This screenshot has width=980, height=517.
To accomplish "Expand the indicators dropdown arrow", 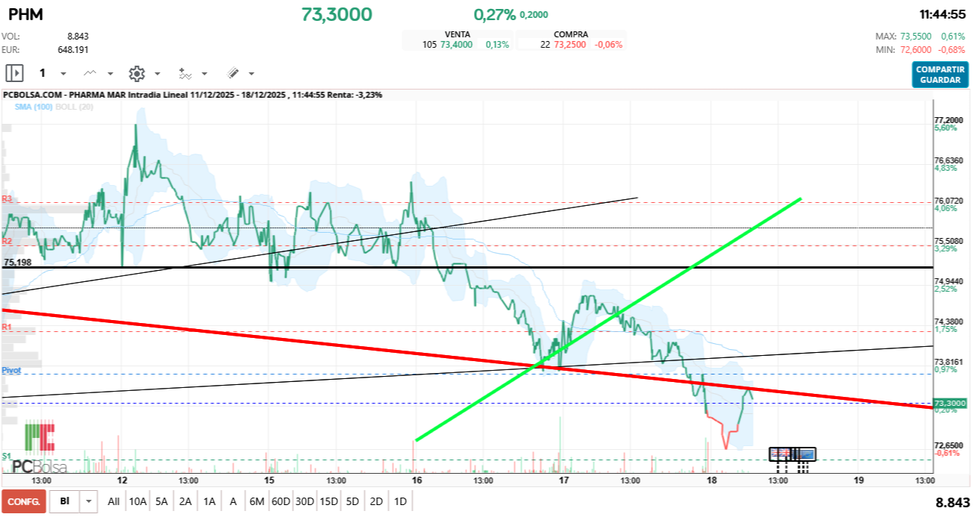I will point(205,74).
